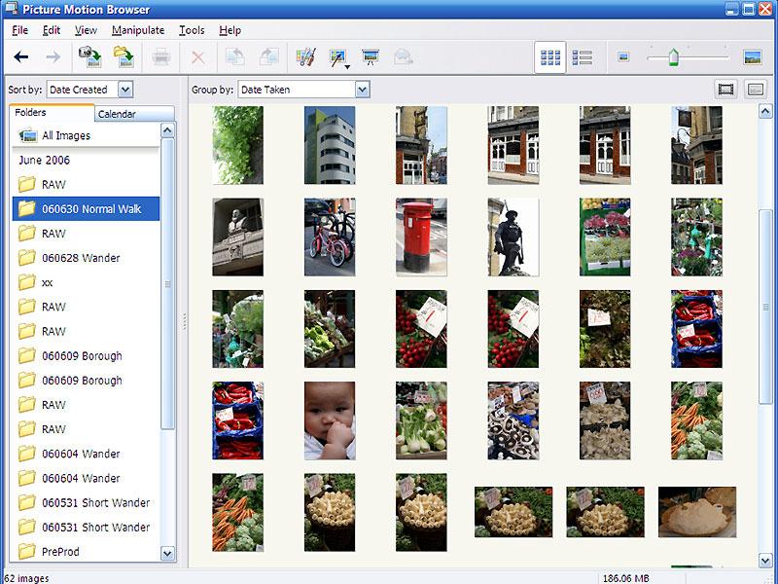Open the 060628 Wander folder
The width and height of the screenshot is (778, 584).
tap(86, 258)
